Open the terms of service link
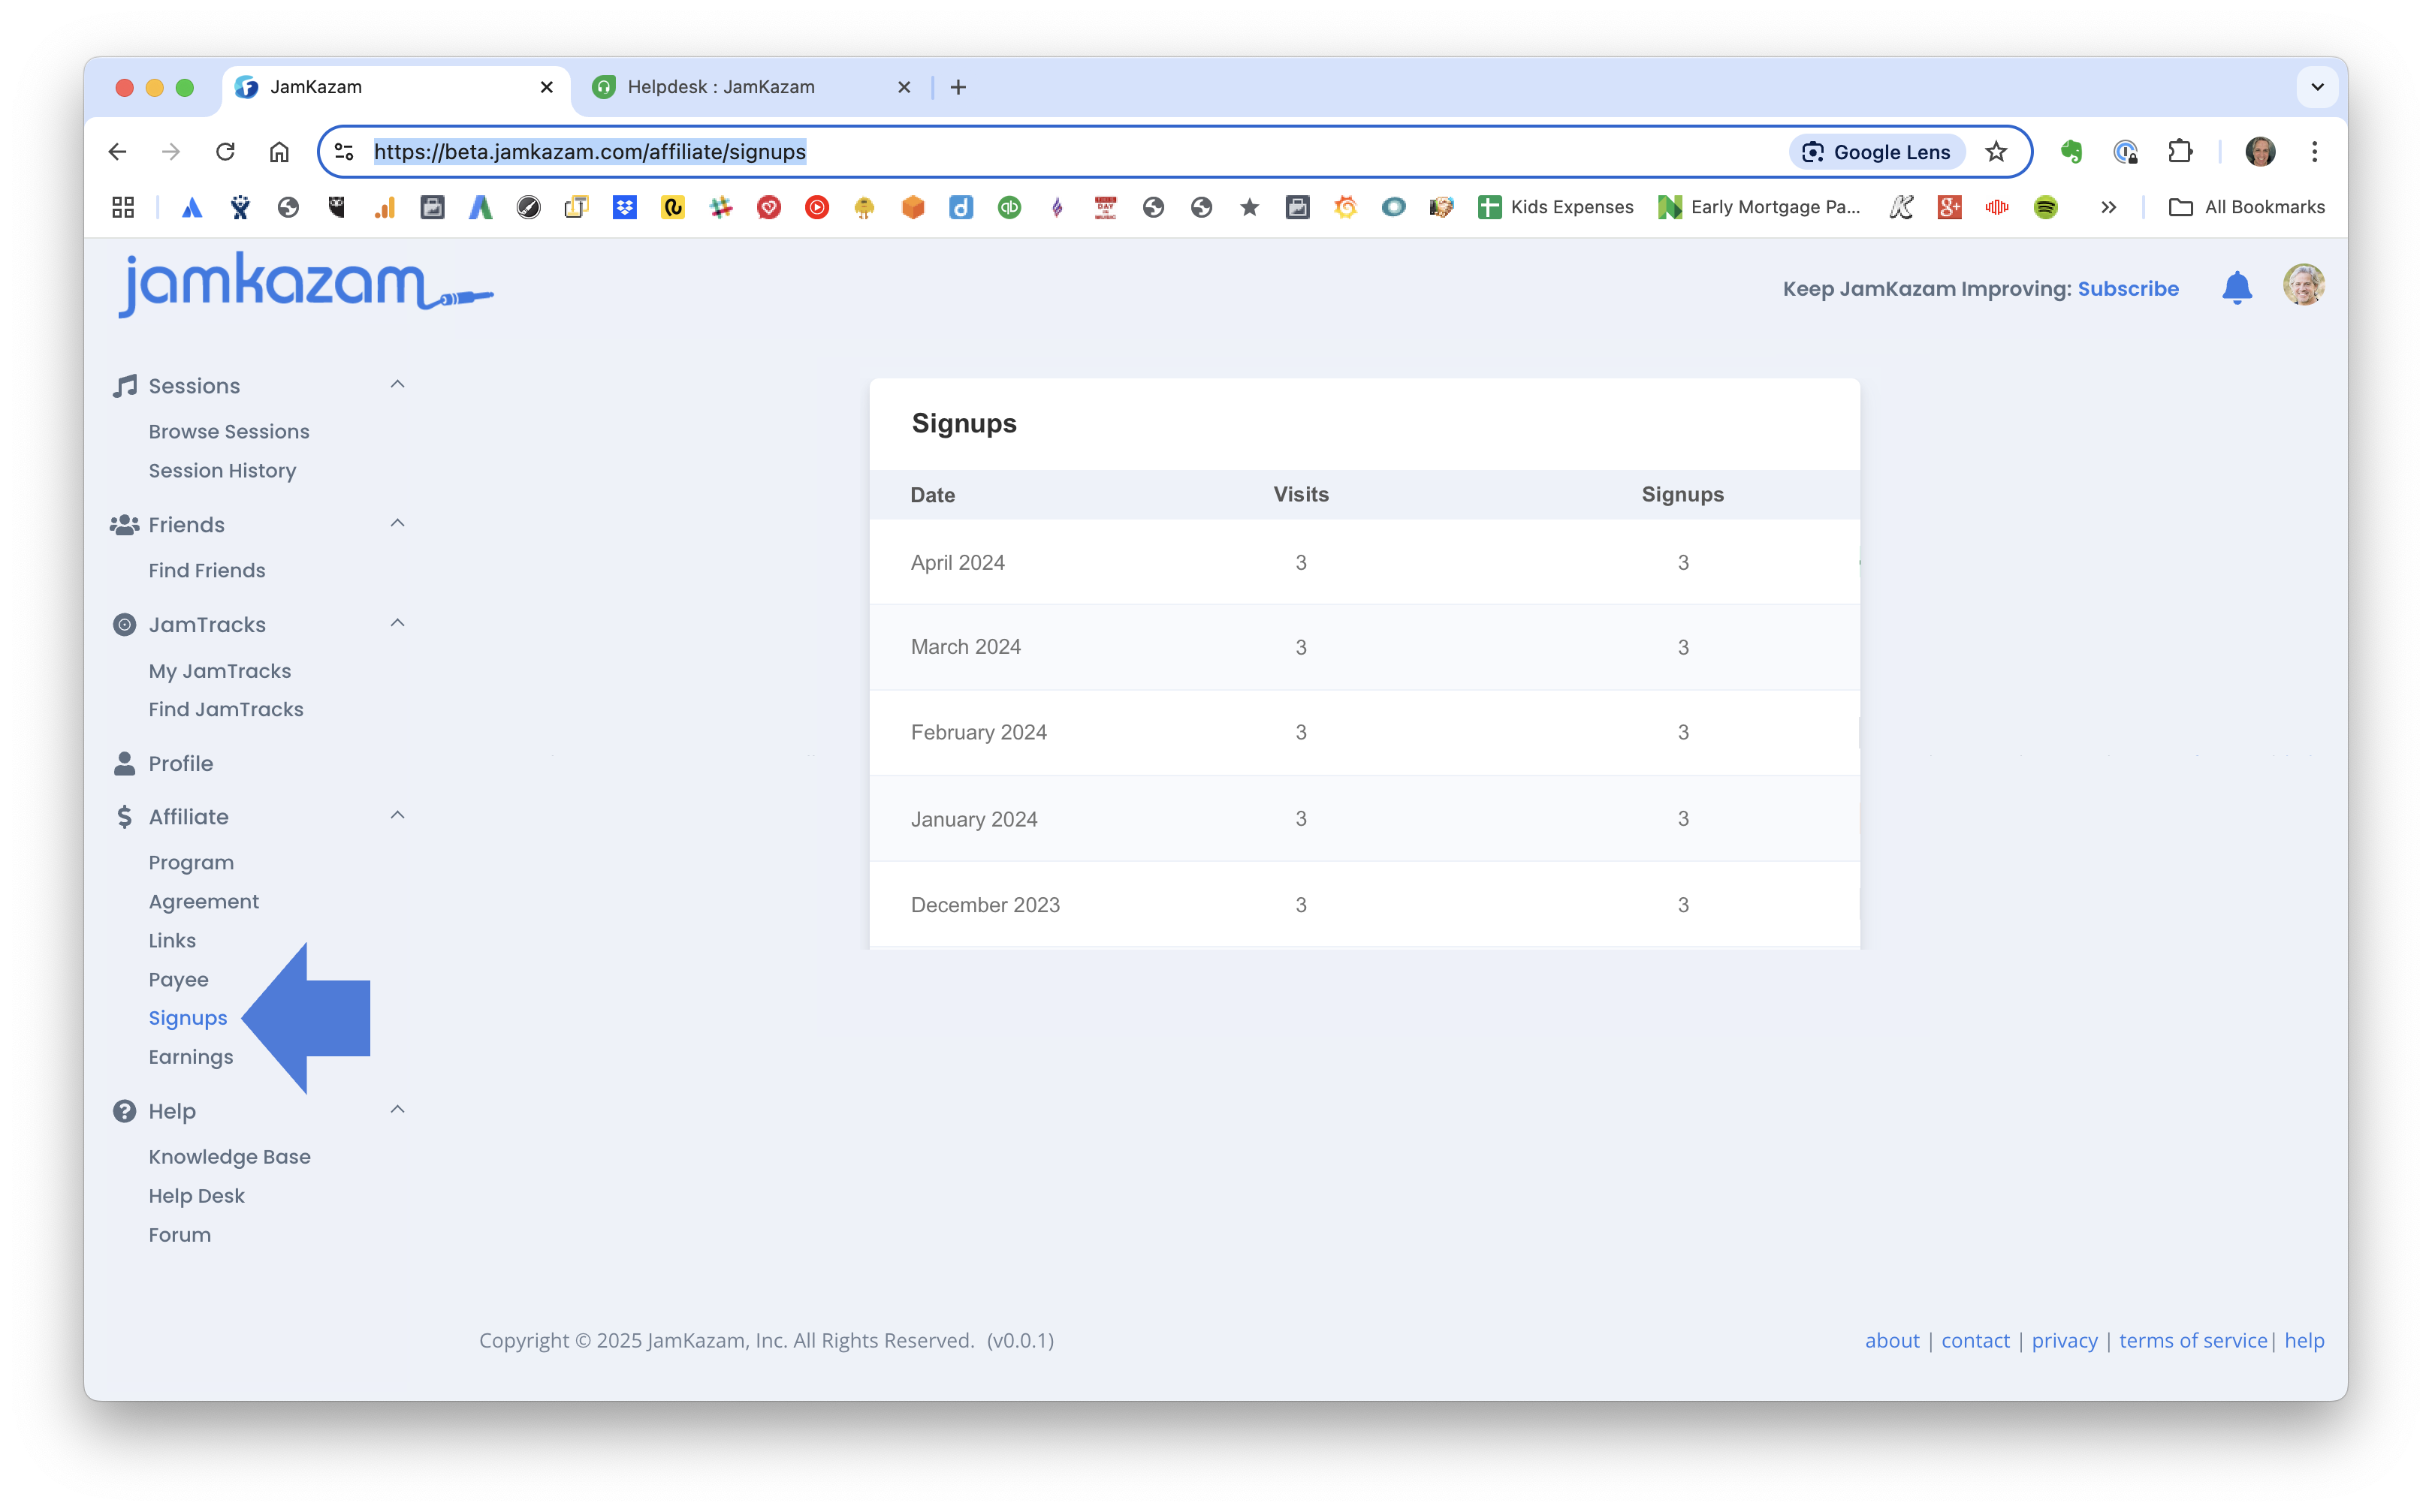Screen dimensions: 2432x1512 tap(2192, 1340)
